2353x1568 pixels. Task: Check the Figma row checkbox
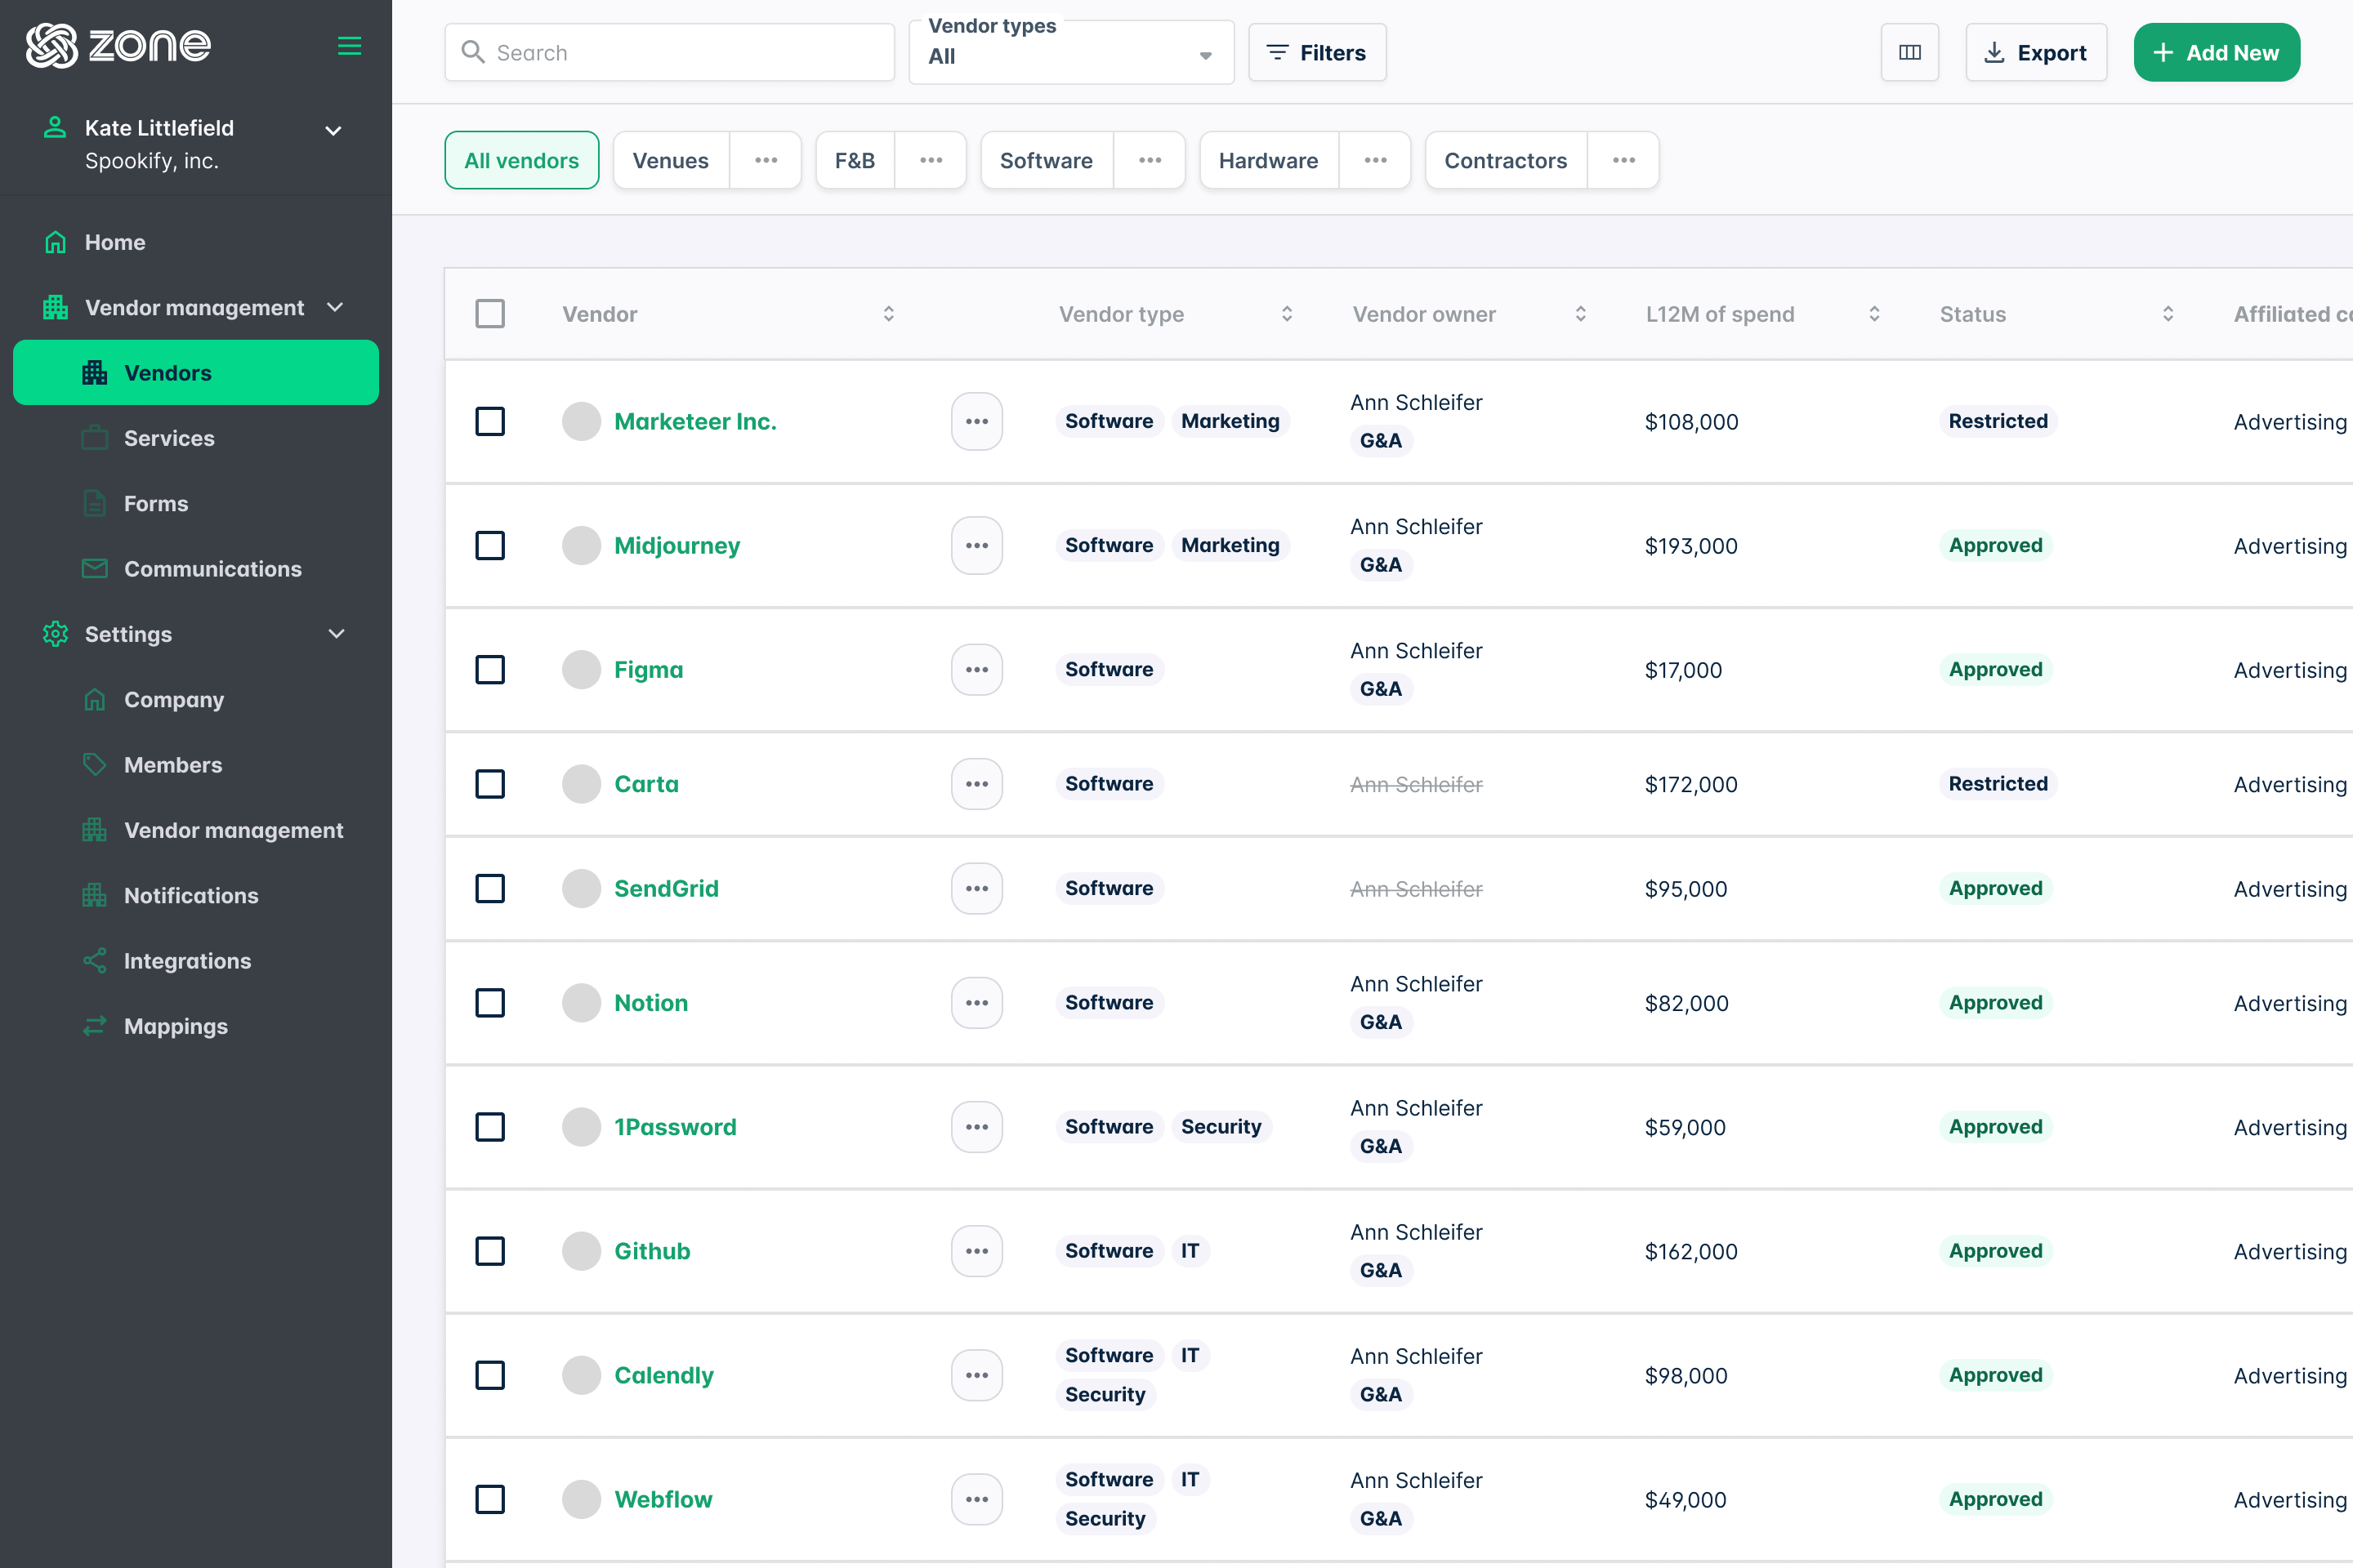490,669
